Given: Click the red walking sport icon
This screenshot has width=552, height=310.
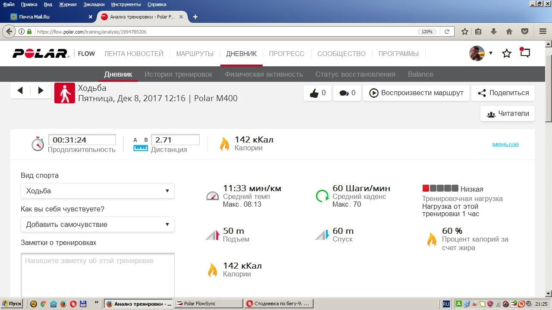Looking at the screenshot, I should tap(65, 93).
